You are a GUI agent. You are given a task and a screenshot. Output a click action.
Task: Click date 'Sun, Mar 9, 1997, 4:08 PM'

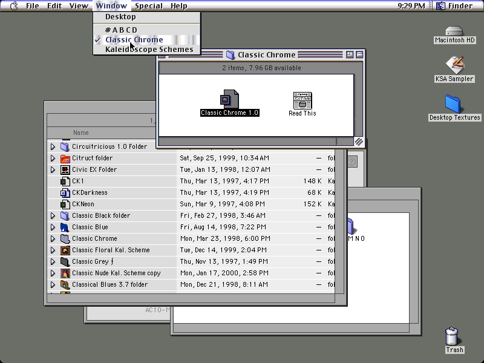point(222,204)
